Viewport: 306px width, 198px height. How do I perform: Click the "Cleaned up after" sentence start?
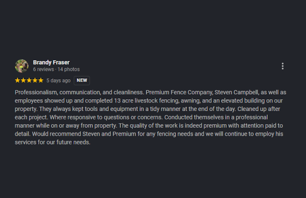tap(259, 109)
